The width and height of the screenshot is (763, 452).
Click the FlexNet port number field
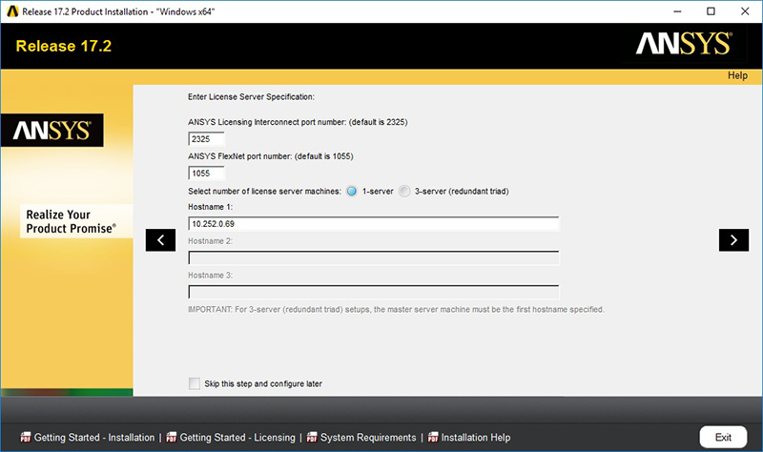pyautogui.click(x=206, y=173)
